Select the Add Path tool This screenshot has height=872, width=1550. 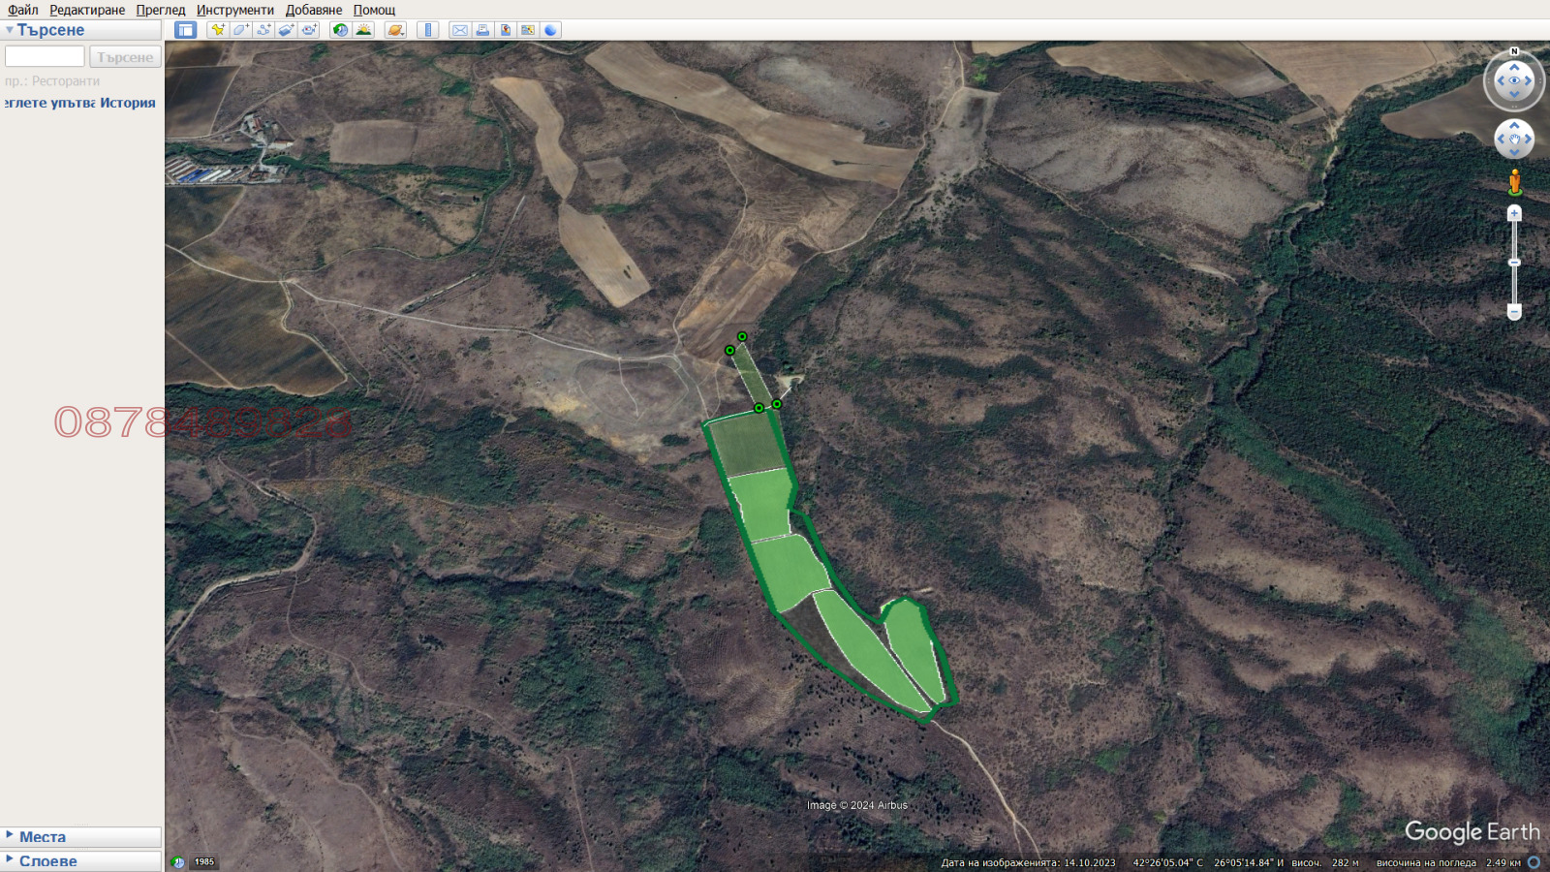coord(263,30)
